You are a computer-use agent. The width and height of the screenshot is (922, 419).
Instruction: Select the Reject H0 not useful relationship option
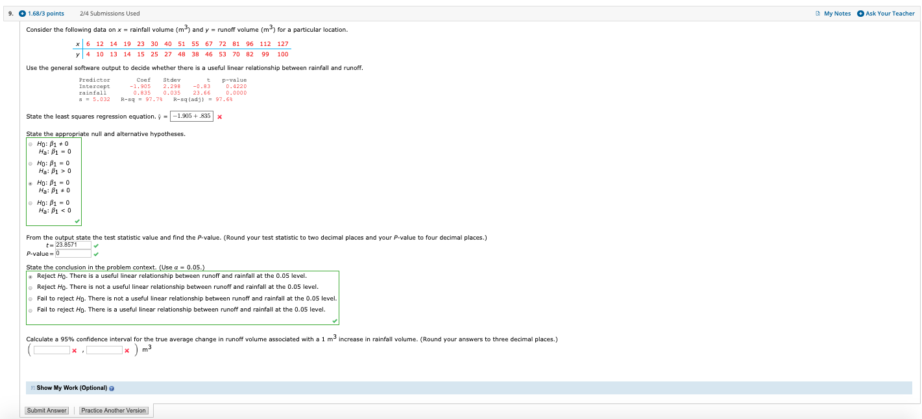[x=30, y=286]
